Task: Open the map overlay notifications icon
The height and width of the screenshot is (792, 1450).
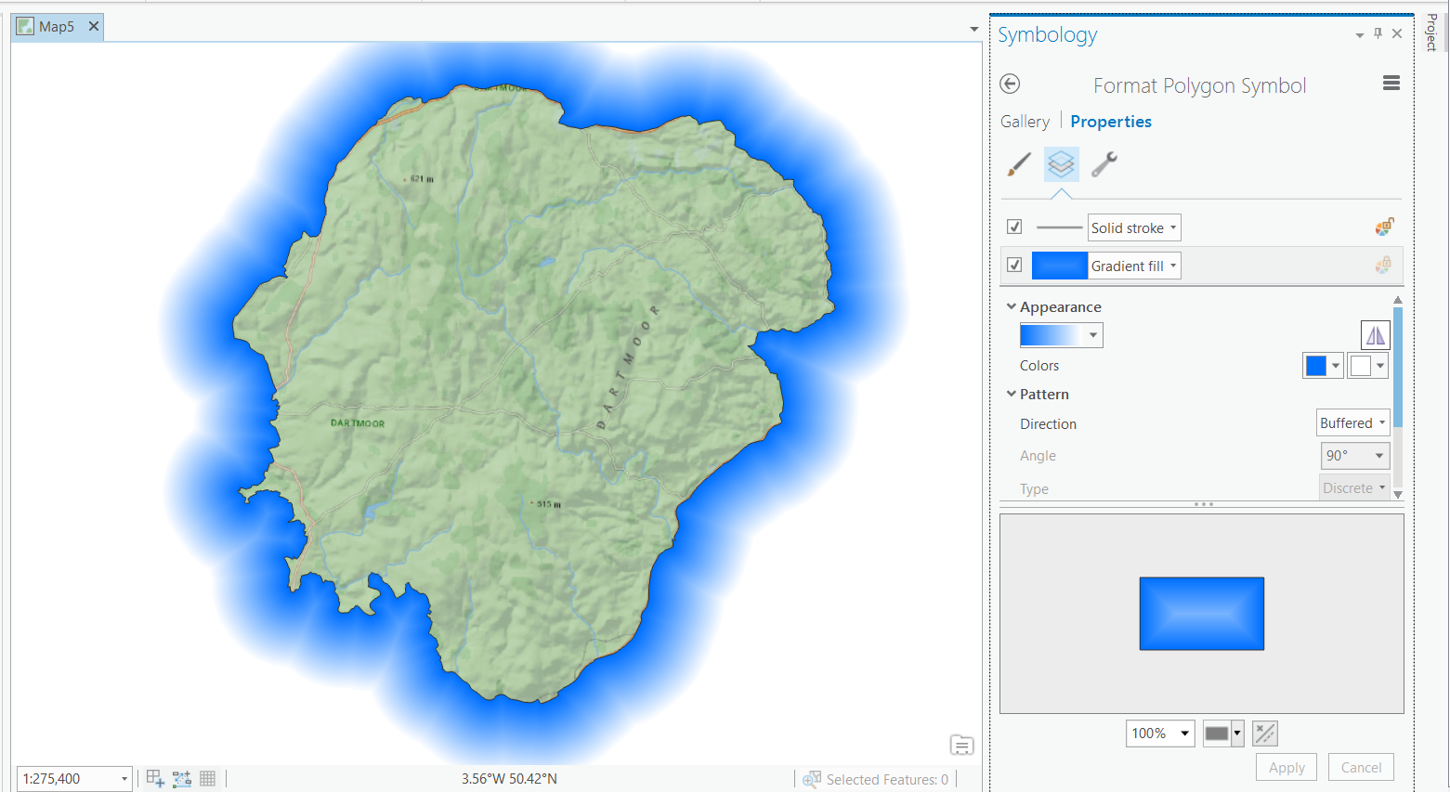Action: 961,745
